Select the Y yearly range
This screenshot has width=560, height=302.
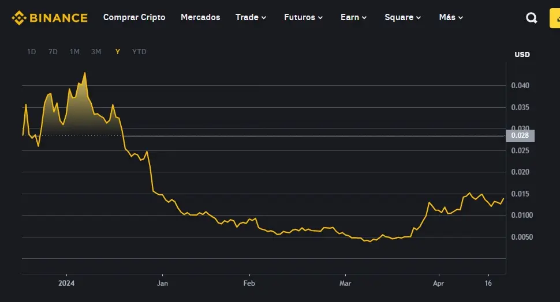click(118, 52)
